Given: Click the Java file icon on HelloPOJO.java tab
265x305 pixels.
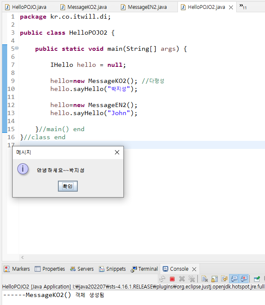Looking at the screenshot, I should tap(7, 7).
